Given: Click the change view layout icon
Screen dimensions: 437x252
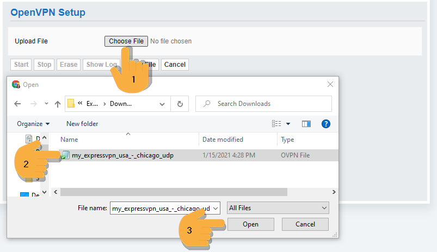Looking at the screenshot, I should 277,124.
